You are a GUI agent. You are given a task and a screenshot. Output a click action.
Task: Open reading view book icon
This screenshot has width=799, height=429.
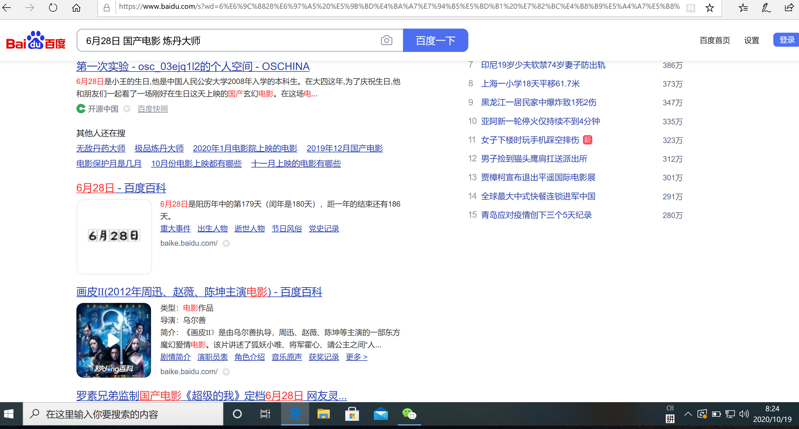point(691,8)
